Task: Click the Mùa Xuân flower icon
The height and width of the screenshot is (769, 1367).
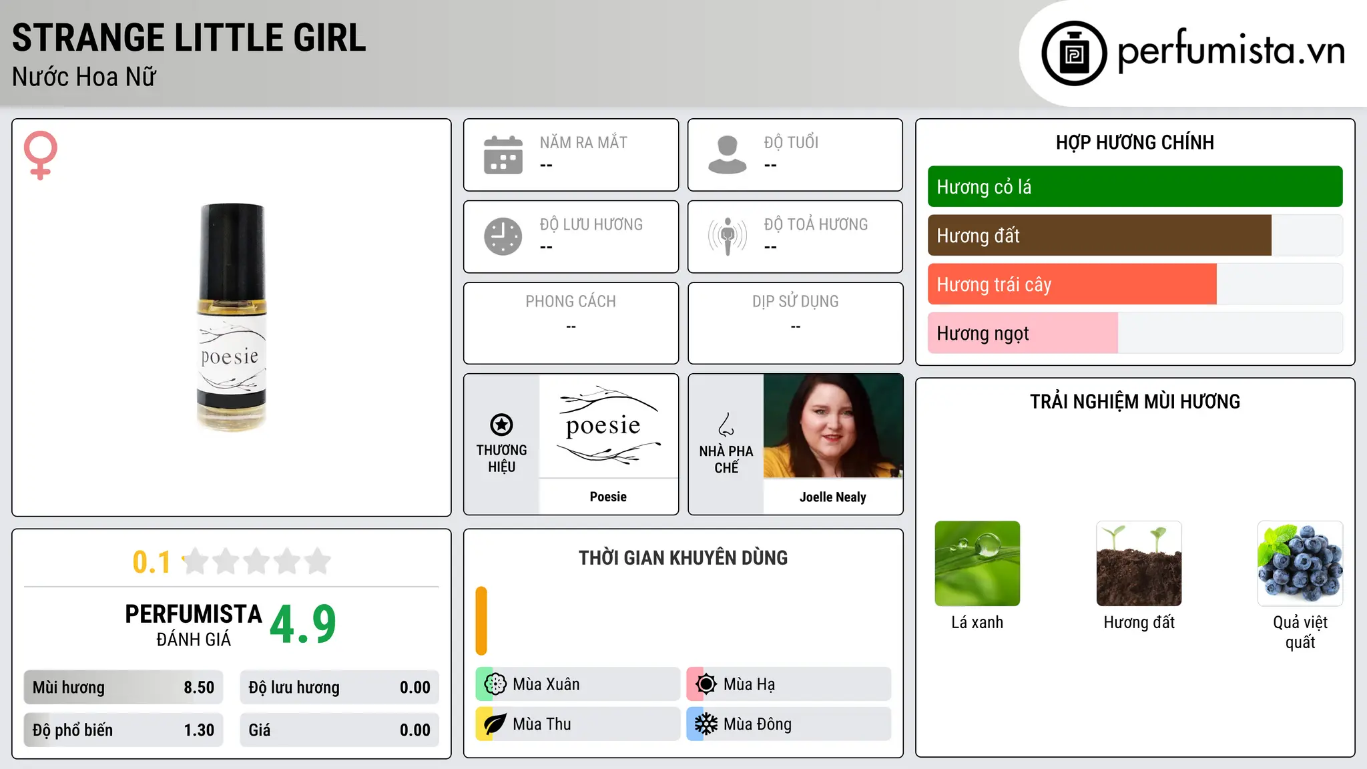Action: pyautogui.click(x=495, y=684)
